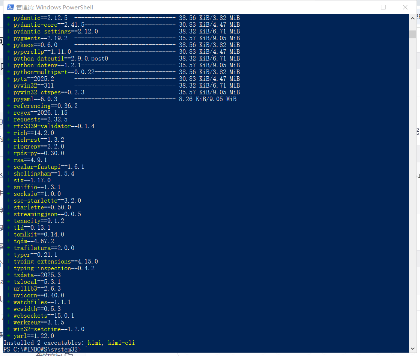Screen dimensions: 420x356
Task: Click the PowerShell icon in the title bar
Action: point(10,7)
